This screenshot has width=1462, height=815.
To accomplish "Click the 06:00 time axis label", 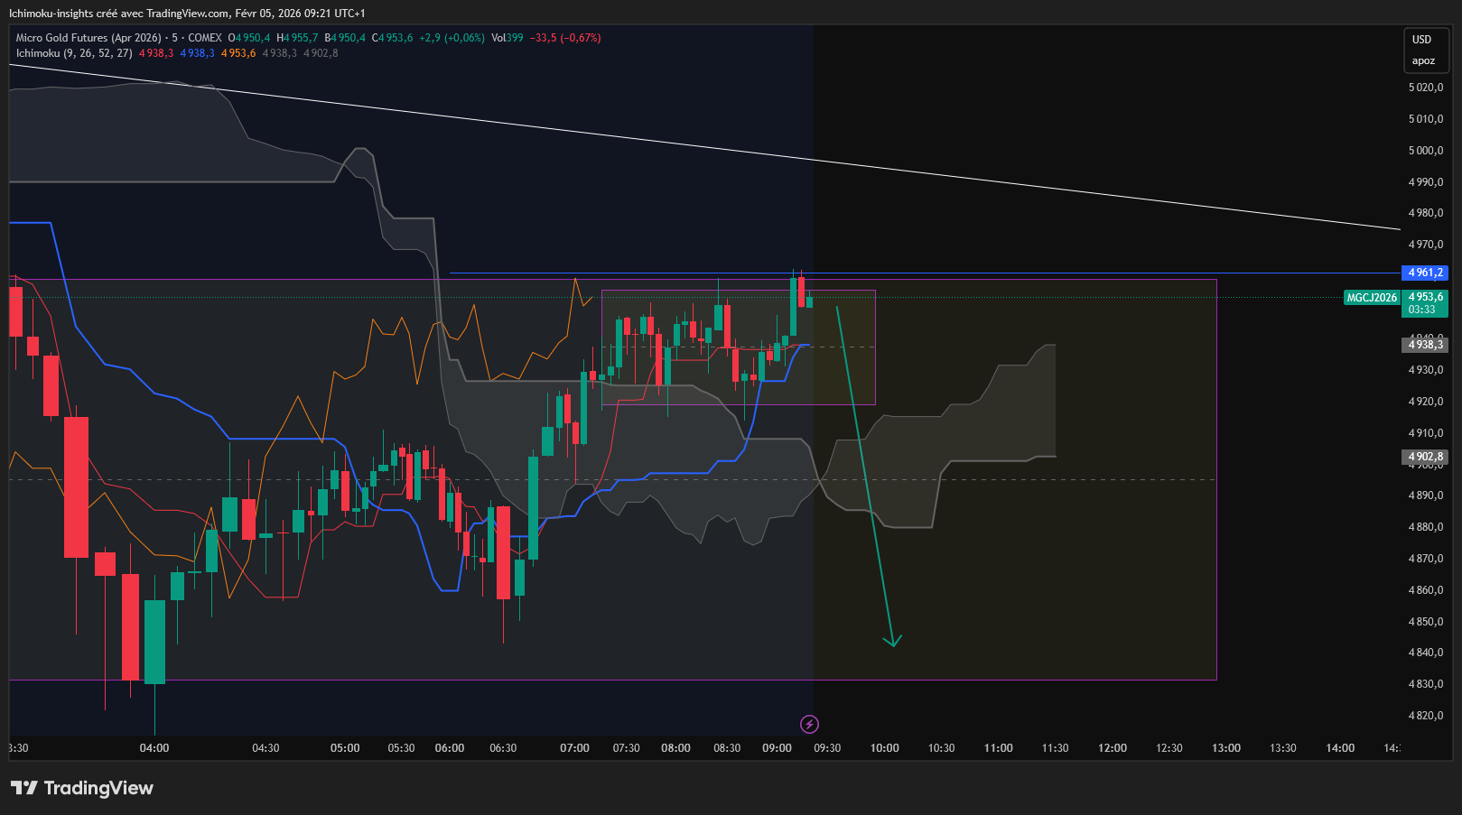I will coord(450,748).
